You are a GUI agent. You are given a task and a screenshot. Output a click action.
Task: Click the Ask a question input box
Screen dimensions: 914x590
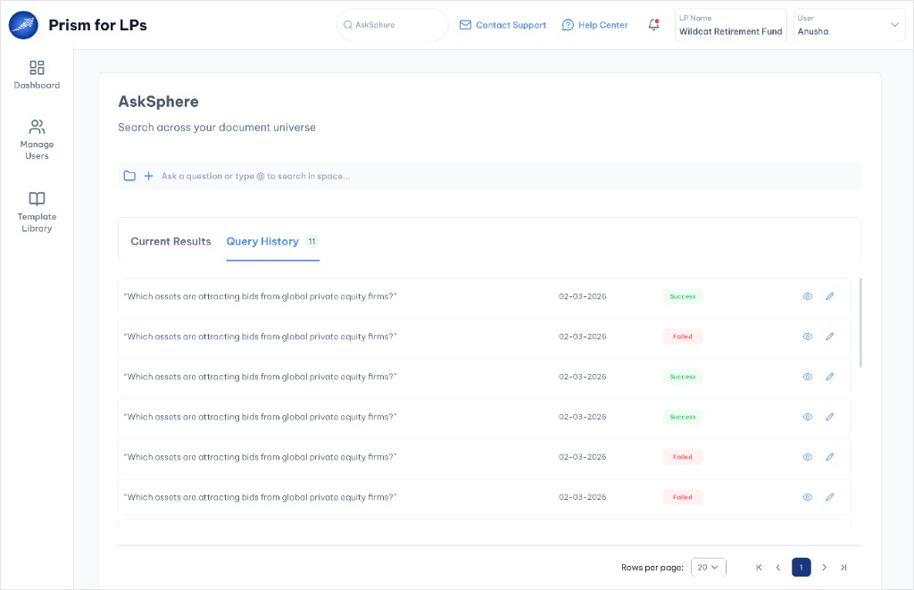pos(490,176)
